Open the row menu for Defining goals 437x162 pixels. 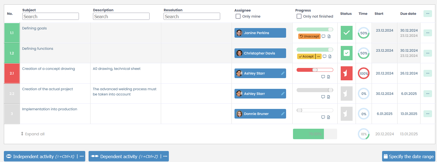coord(427,33)
